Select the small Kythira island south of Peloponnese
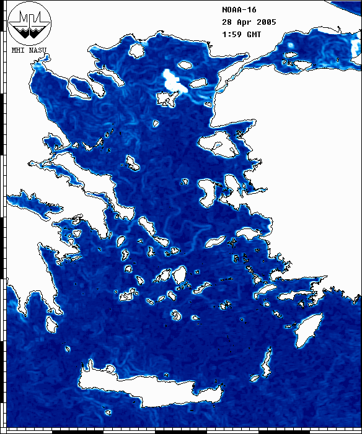The height and width of the screenshot is (434, 362). click(51, 324)
